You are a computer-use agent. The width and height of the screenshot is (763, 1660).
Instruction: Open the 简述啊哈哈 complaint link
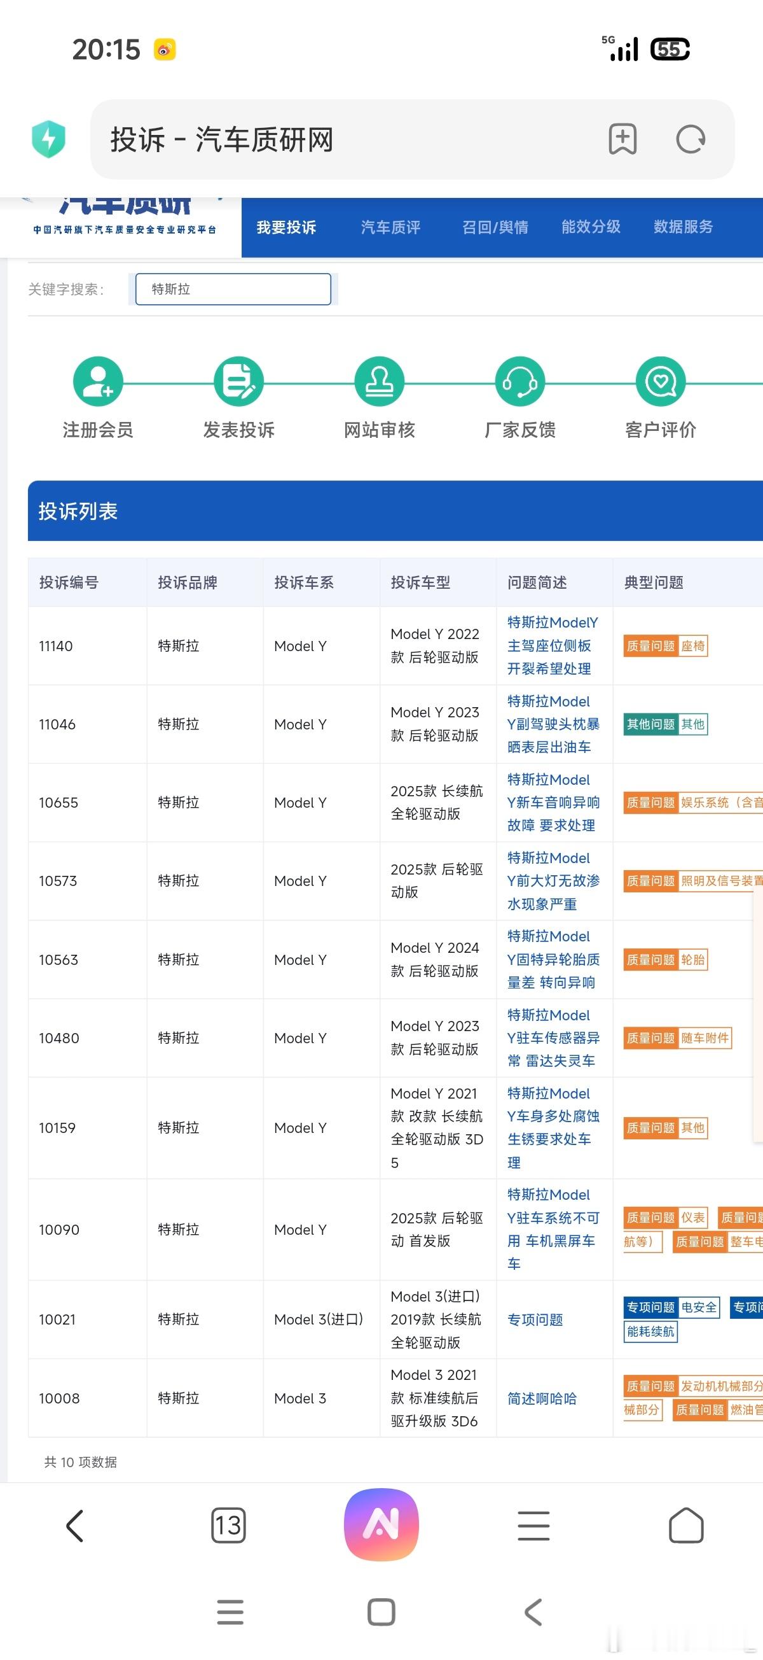(x=542, y=1398)
